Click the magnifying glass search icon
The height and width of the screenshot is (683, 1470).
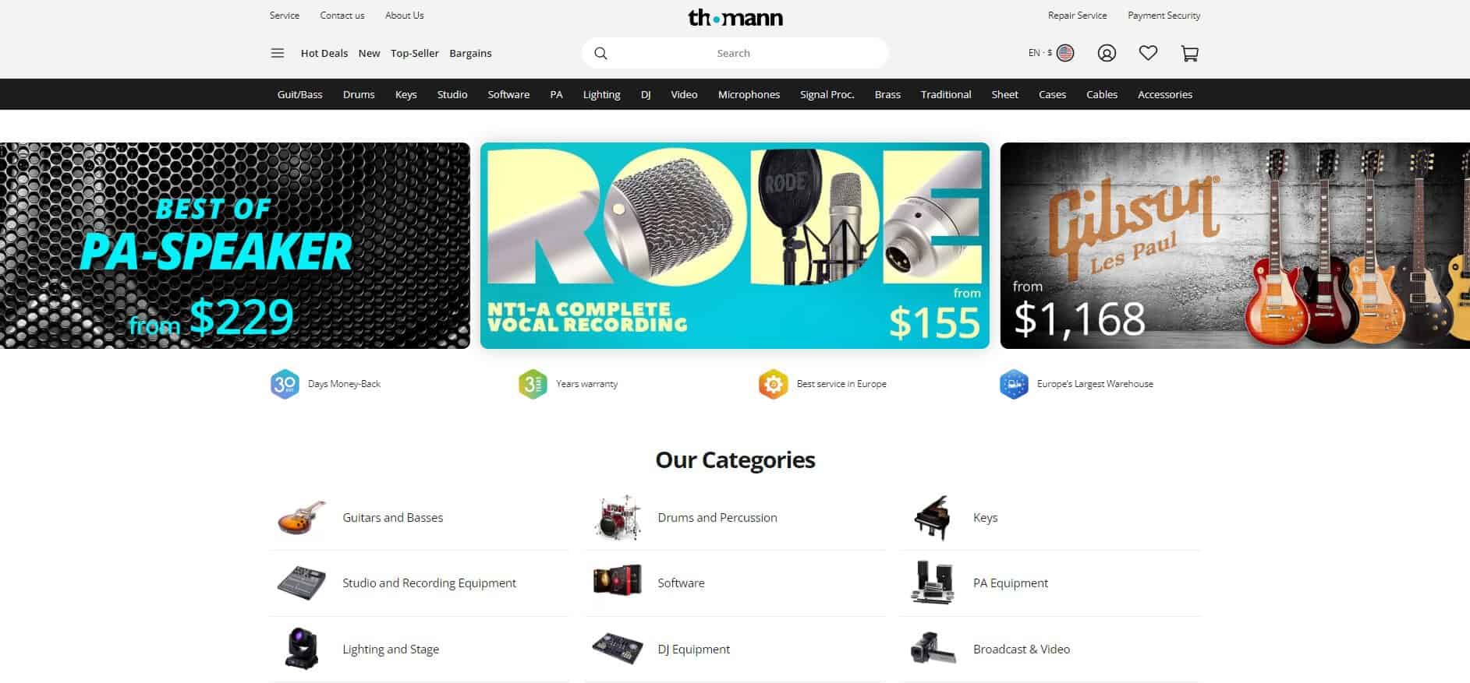600,53
